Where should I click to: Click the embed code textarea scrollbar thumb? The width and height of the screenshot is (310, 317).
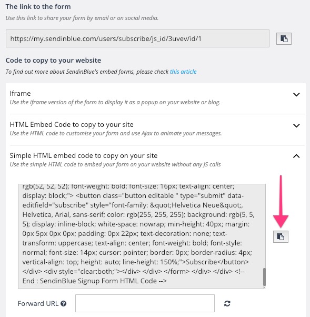click(264, 276)
